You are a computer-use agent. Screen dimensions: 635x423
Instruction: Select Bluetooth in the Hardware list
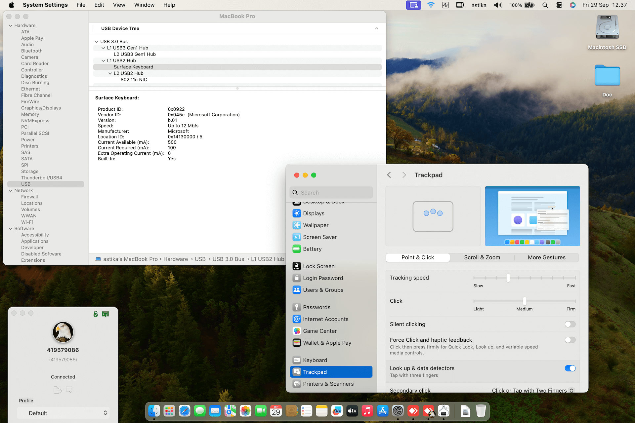click(x=32, y=51)
